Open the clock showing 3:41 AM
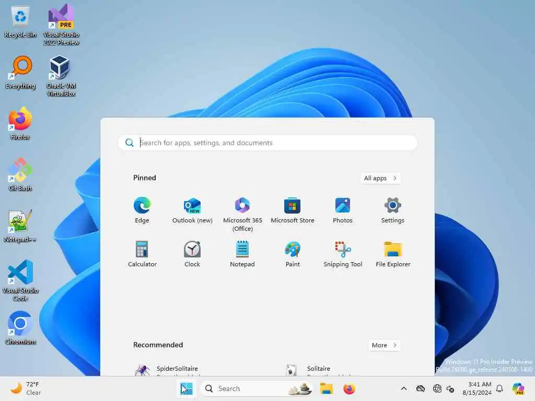535x401 pixels. point(476,388)
